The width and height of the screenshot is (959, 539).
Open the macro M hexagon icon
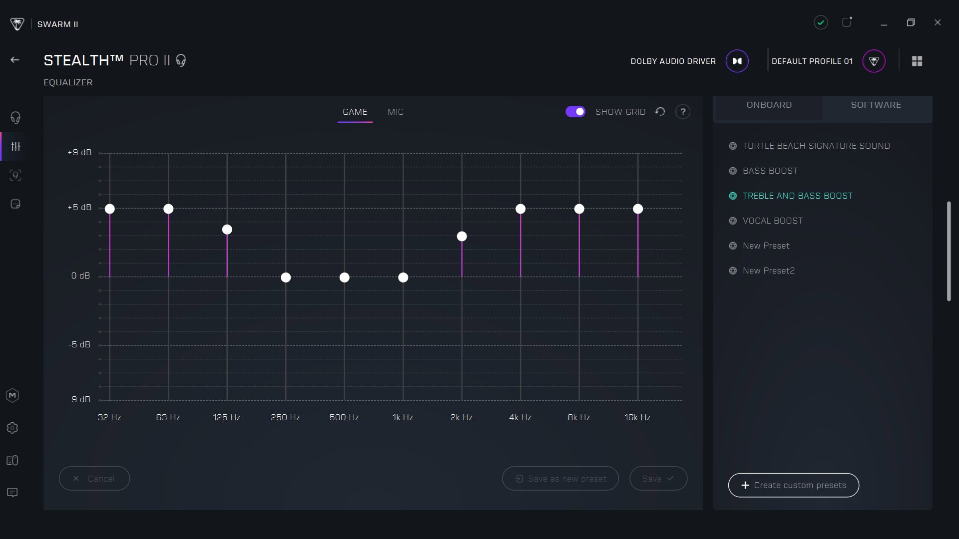pyautogui.click(x=12, y=396)
